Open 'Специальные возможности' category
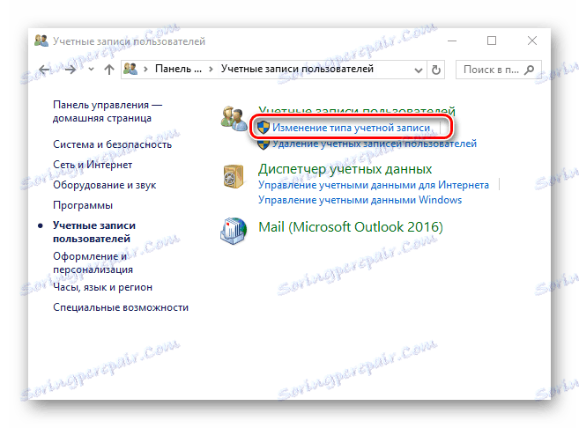This screenshot has width=579, height=428. (x=121, y=307)
